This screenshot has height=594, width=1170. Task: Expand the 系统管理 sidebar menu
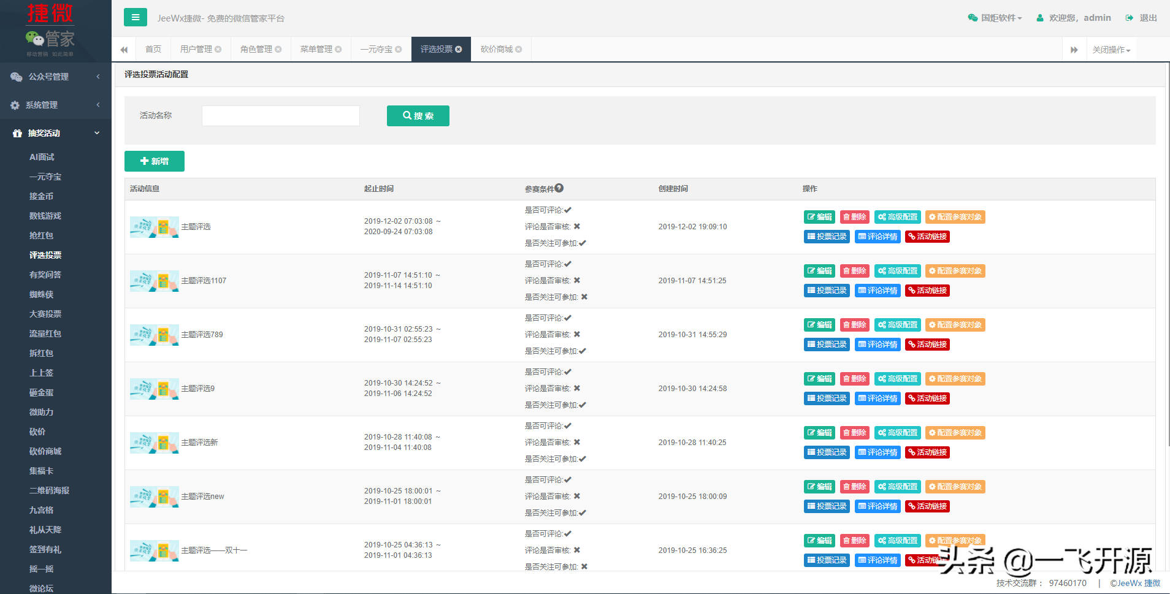[x=55, y=105]
